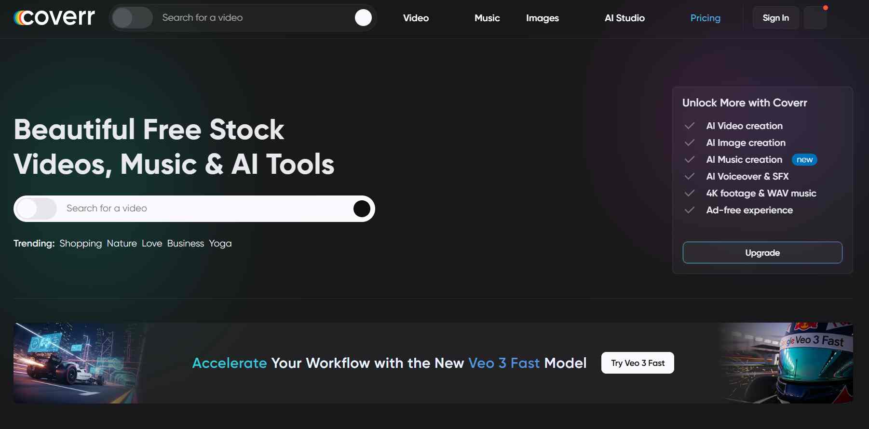This screenshot has width=869, height=429.
Task: Open the notification box beside Sign In
Action: tap(815, 18)
